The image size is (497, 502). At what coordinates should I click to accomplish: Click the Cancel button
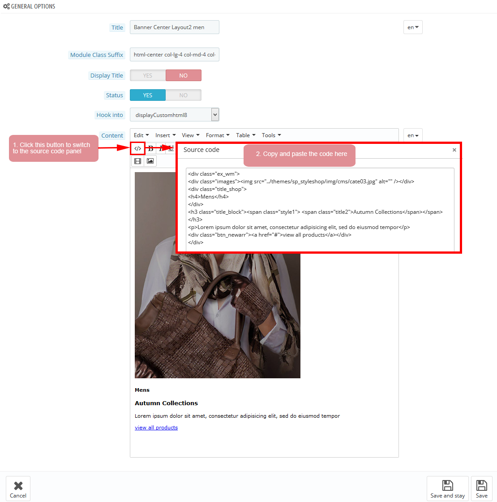(18, 489)
